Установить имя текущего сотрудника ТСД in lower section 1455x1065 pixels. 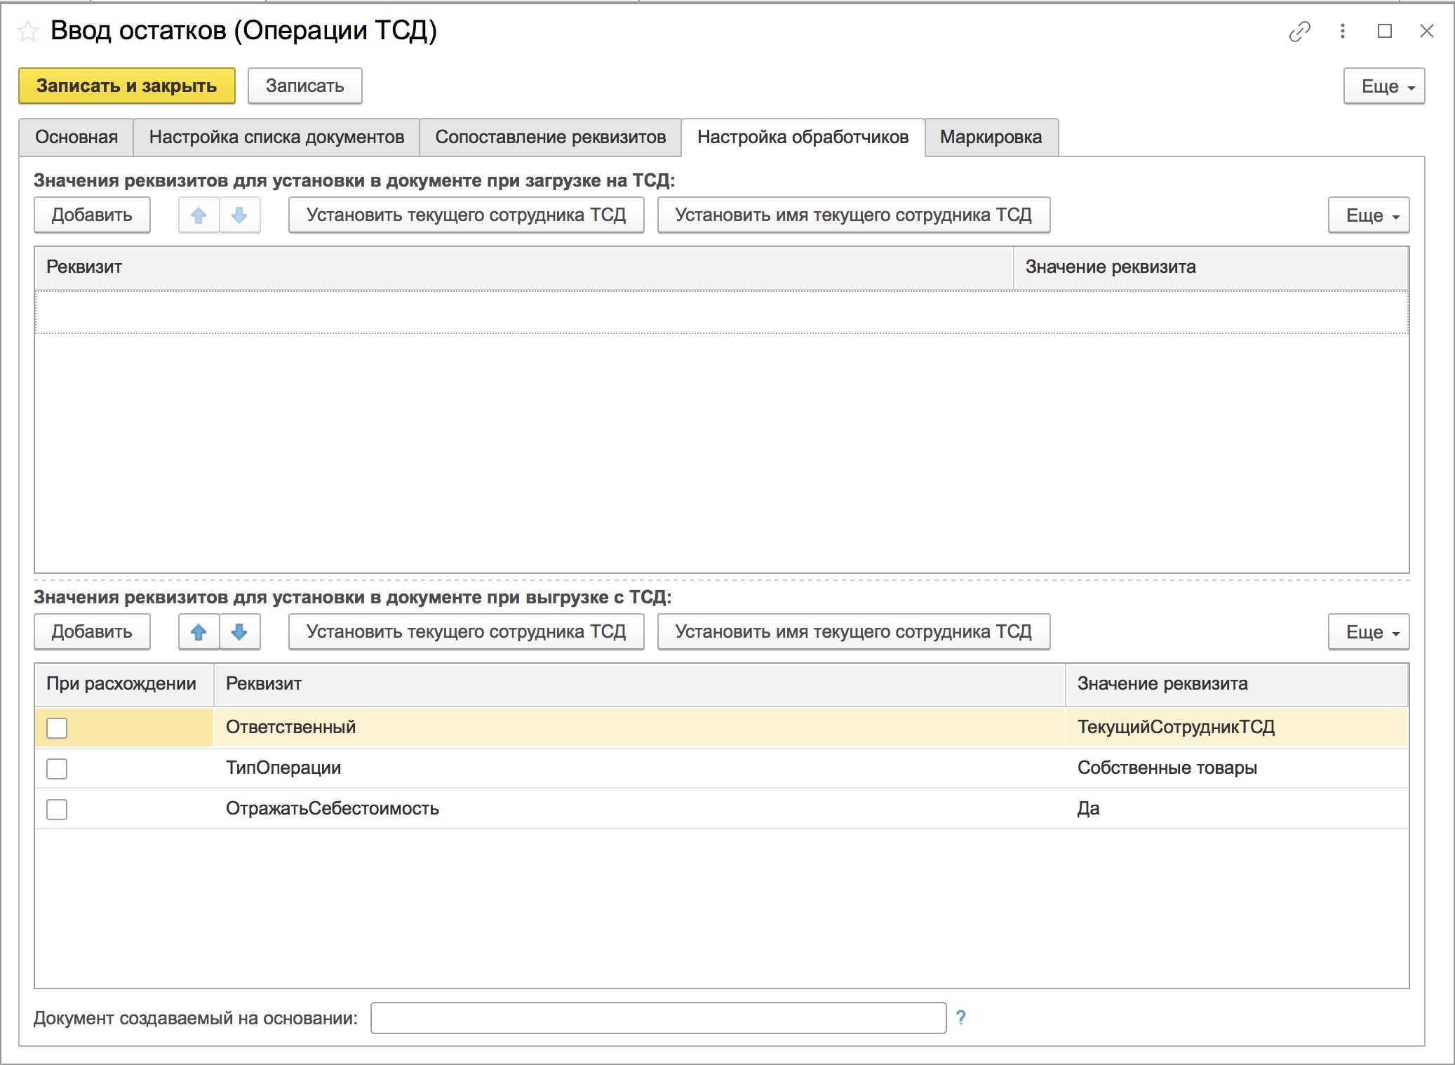853,632
